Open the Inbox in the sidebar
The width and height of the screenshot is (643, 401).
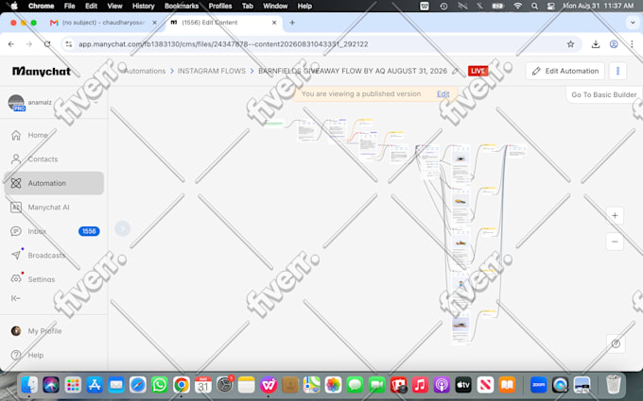click(x=53, y=231)
